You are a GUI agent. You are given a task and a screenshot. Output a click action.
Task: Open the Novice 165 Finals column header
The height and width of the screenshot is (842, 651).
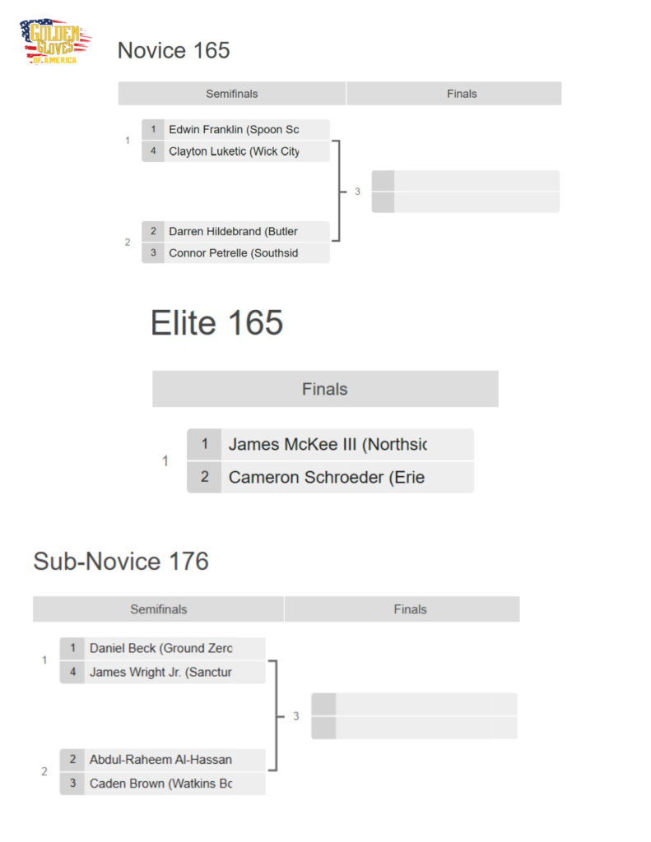462,94
